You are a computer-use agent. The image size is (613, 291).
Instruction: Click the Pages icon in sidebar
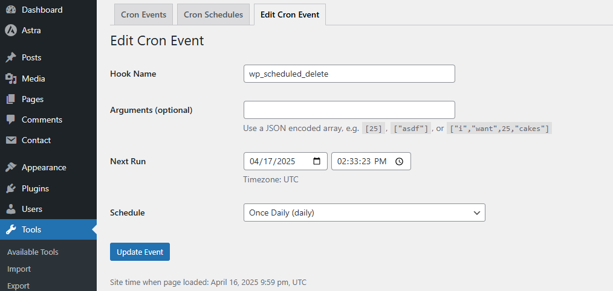point(11,99)
